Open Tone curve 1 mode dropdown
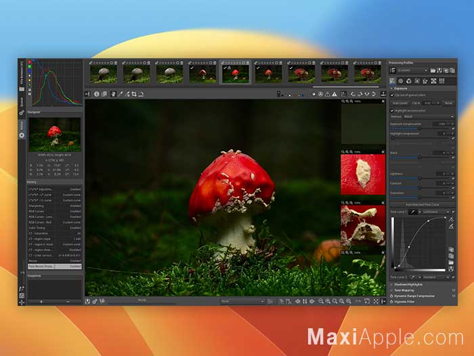 pos(436,212)
